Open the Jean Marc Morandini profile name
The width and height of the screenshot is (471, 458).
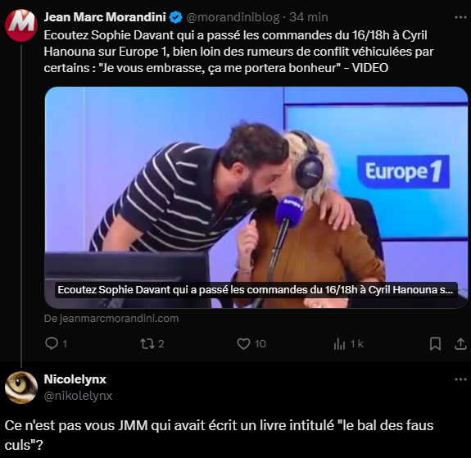105,17
